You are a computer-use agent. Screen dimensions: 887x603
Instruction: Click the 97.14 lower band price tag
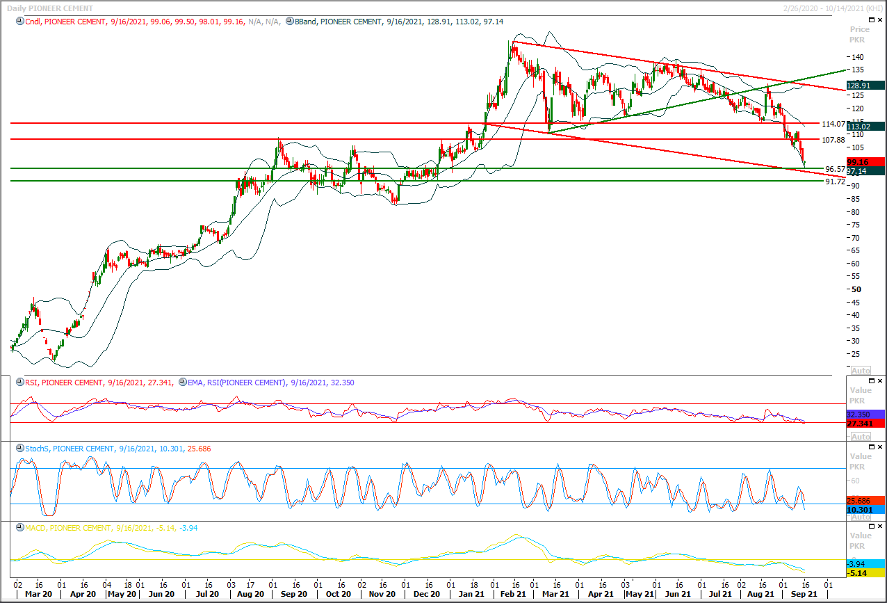[866, 171]
